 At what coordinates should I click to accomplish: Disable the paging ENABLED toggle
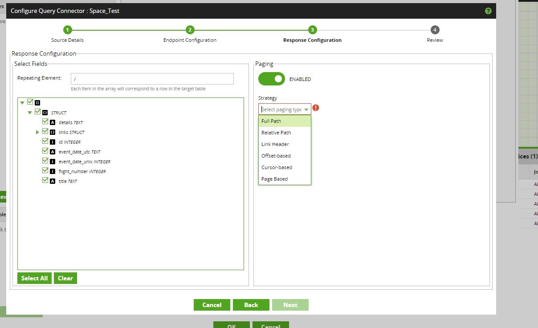(x=271, y=79)
